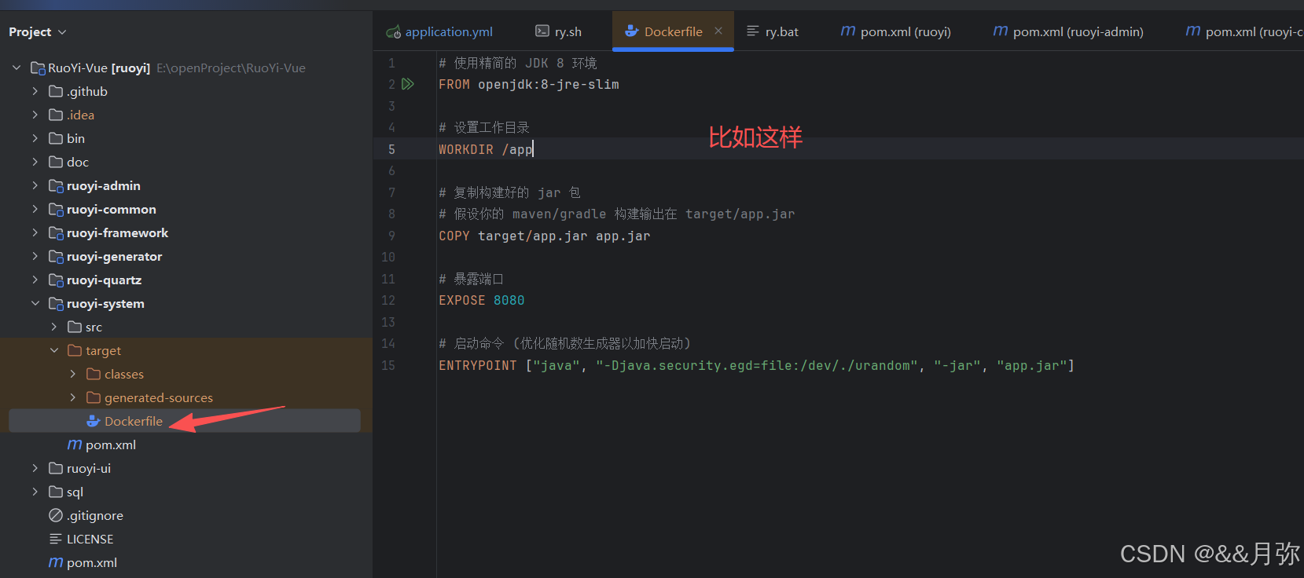Expand the sql folder

pyautogui.click(x=35, y=492)
